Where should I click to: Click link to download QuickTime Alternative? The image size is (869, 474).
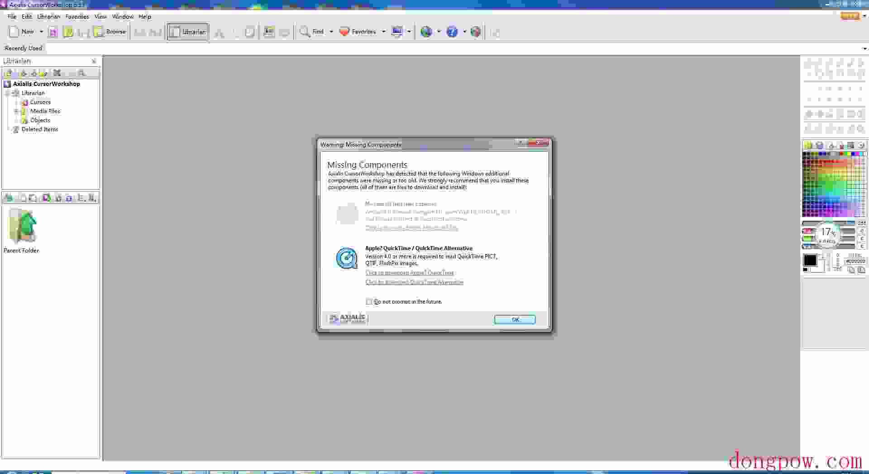coord(415,282)
